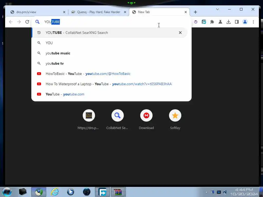Select the 'youtube tv' suggestion
The image size is (263, 197).
point(109,63)
